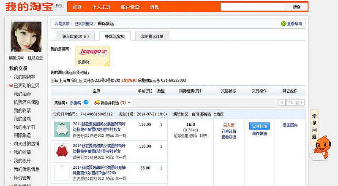
Task: Expand the 账户设置 menu
Action: (x=131, y=7)
